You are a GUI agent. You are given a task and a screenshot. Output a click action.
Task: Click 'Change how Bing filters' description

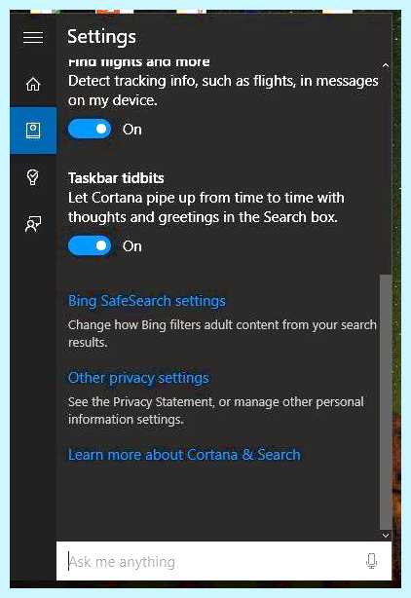[x=222, y=333]
